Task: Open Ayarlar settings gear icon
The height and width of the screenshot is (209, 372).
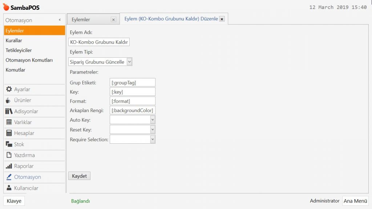Action: pos(9,89)
